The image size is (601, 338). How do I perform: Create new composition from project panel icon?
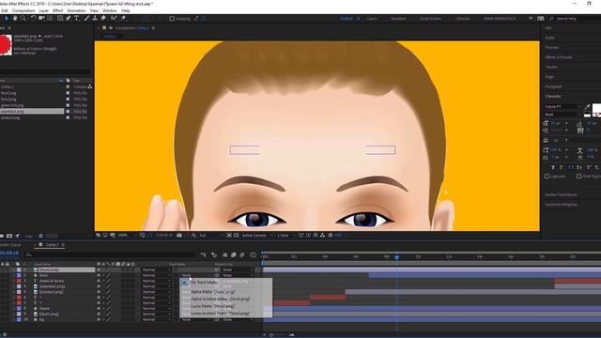[9, 236]
